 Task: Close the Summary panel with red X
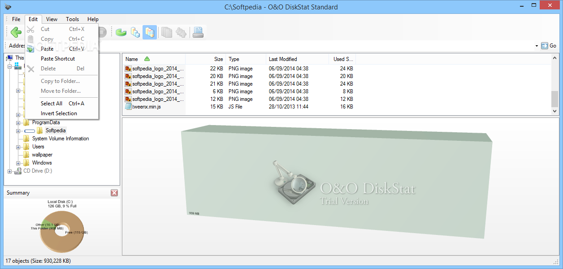114,193
